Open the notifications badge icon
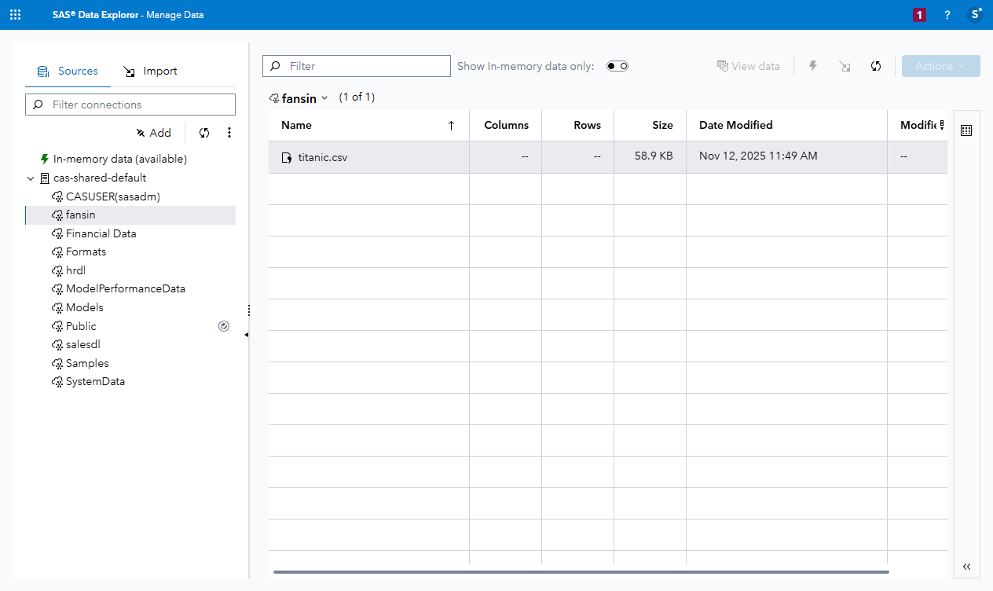Image resolution: width=993 pixels, height=591 pixels. pyautogui.click(x=919, y=15)
